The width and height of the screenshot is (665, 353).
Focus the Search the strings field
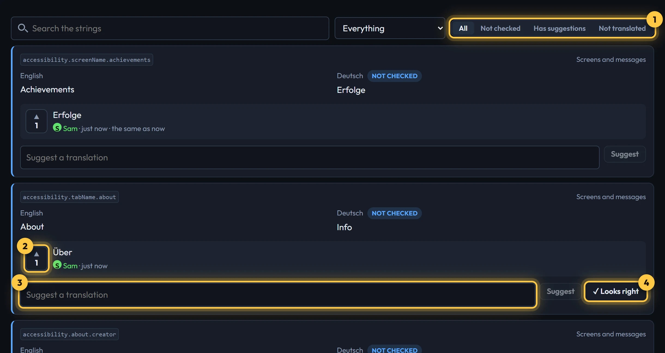[170, 28]
